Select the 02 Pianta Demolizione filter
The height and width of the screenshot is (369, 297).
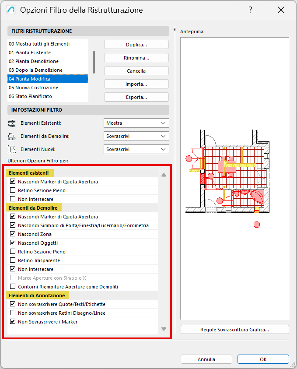[48, 61]
